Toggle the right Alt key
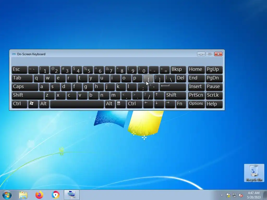The height and width of the screenshot is (200, 267). [110, 104]
